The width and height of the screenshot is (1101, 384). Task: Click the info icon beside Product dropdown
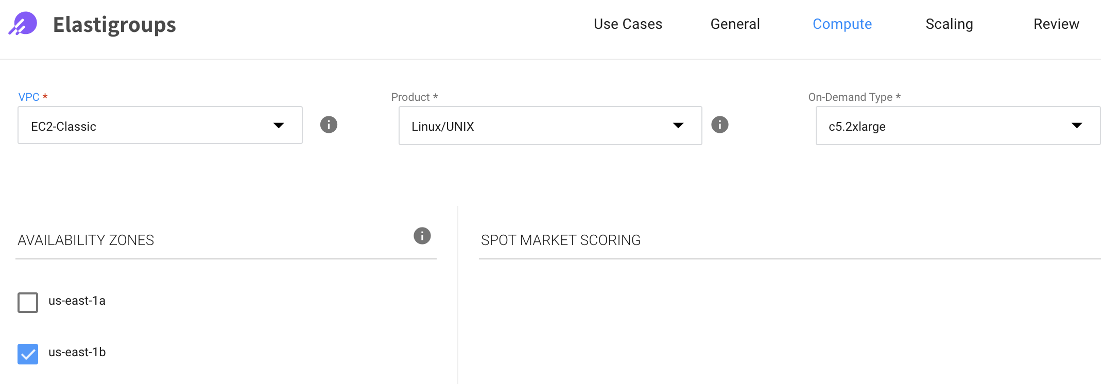point(719,125)
